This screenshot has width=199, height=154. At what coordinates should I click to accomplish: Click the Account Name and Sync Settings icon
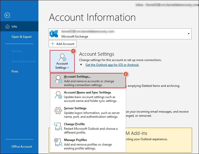[x=58, y=95]
